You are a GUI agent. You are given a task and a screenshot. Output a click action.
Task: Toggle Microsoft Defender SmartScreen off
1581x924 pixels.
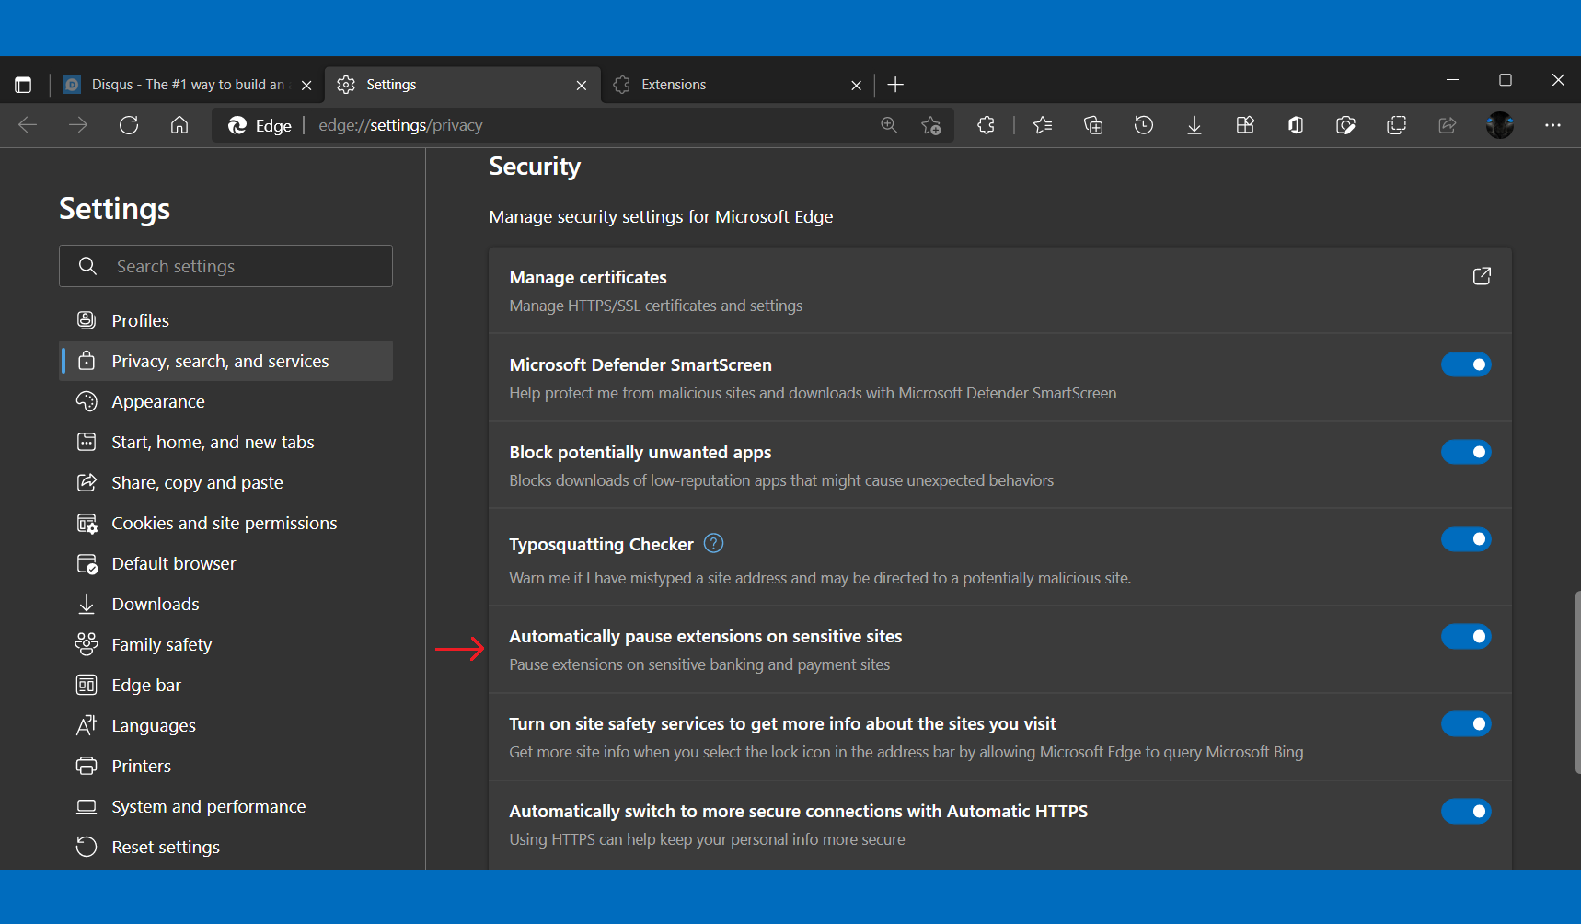(1466, 364)
